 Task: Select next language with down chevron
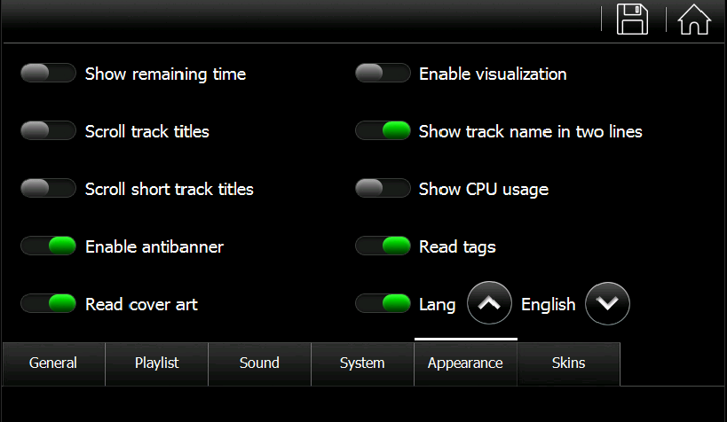pos(607,303)
